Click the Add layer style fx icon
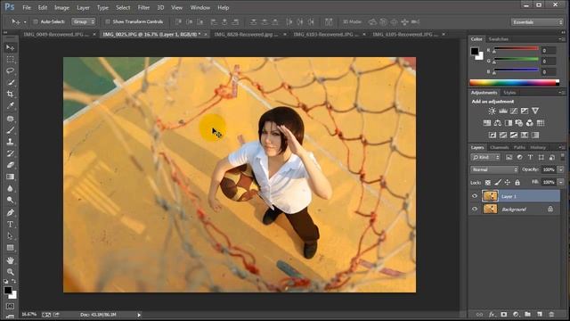 point(492,314)
